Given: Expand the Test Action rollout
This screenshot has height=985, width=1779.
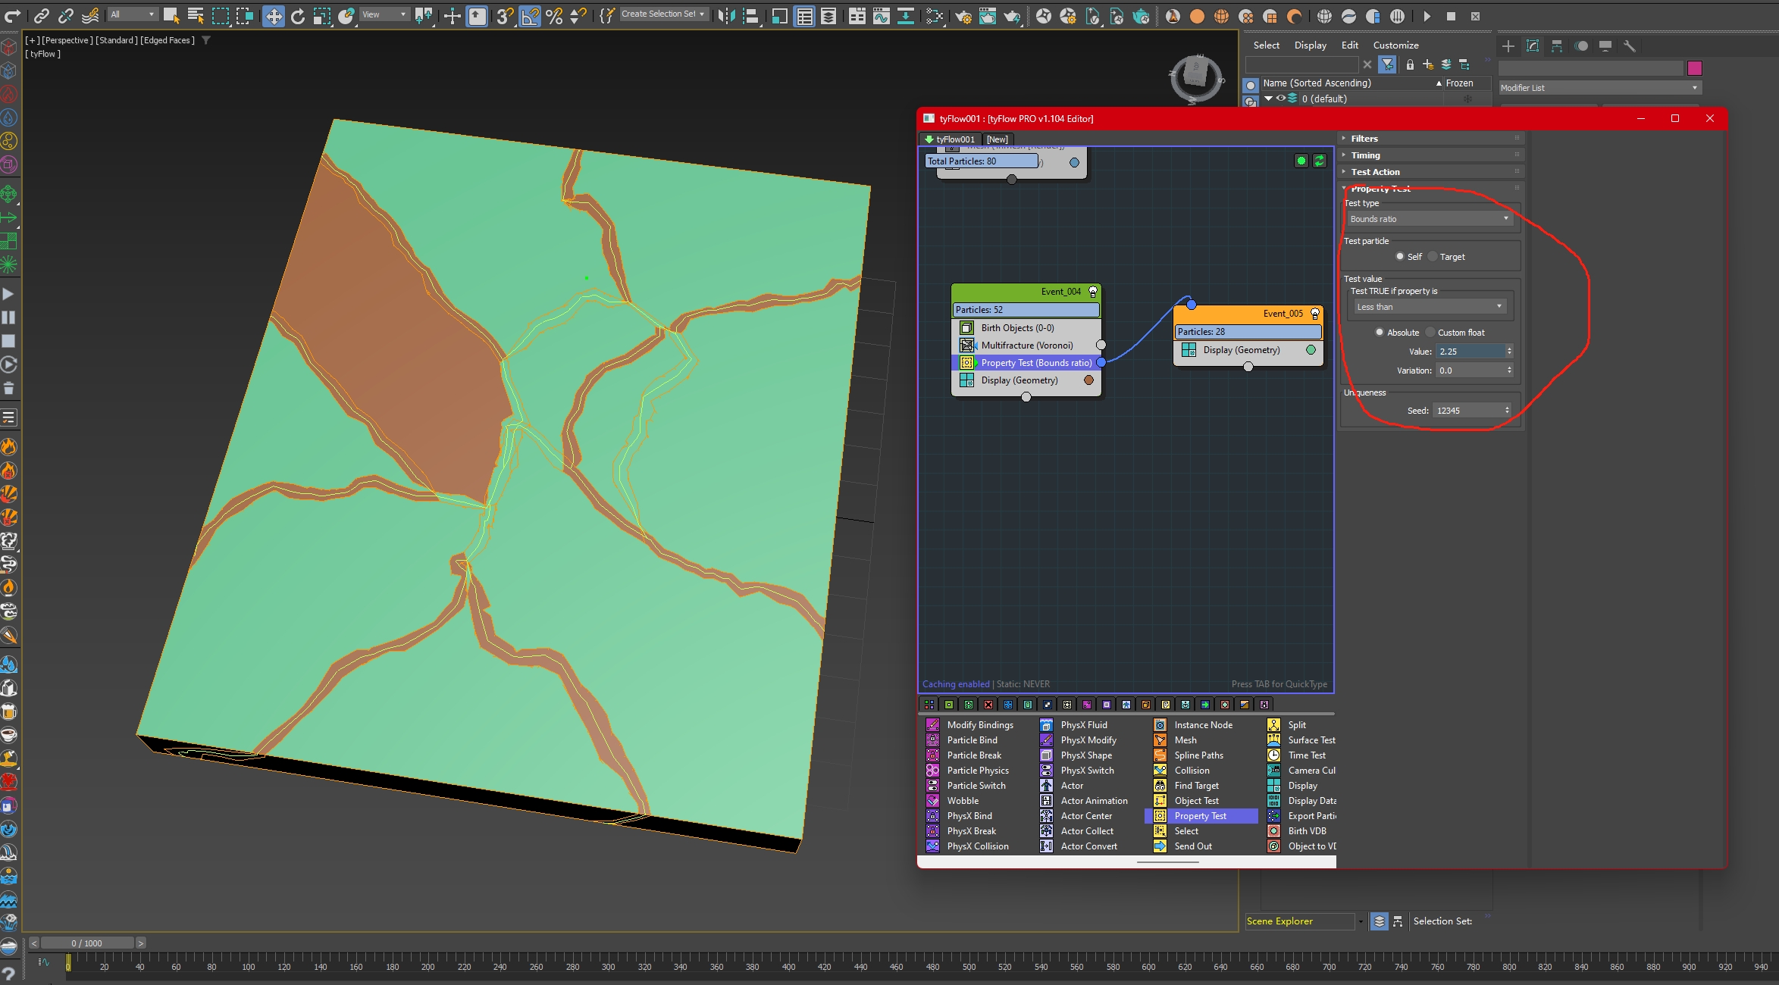Looking at the screenshot, I should [1375, 172].
